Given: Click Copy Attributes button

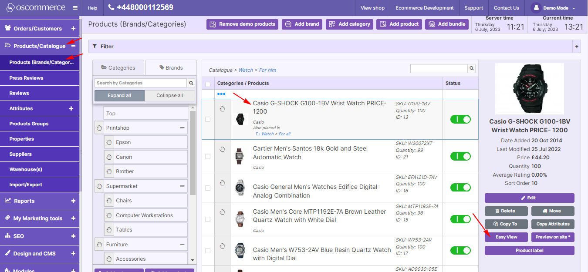Looking at the screenshot, I should 553,224.
